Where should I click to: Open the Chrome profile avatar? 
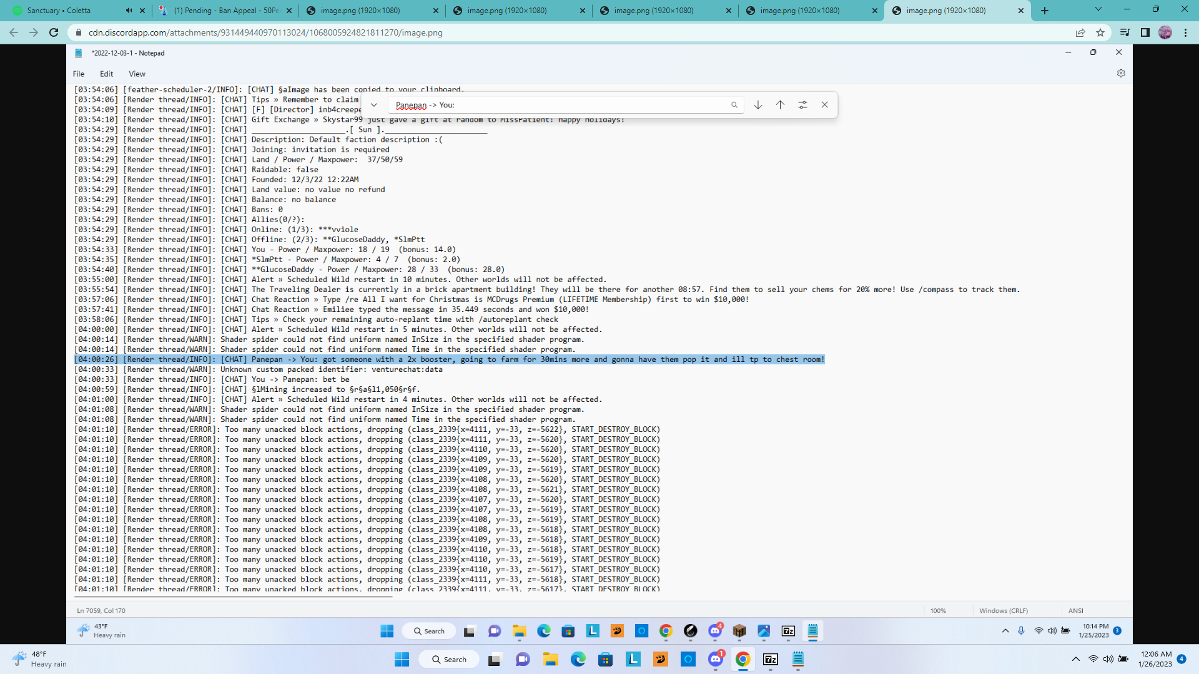tap(1165, 32)
